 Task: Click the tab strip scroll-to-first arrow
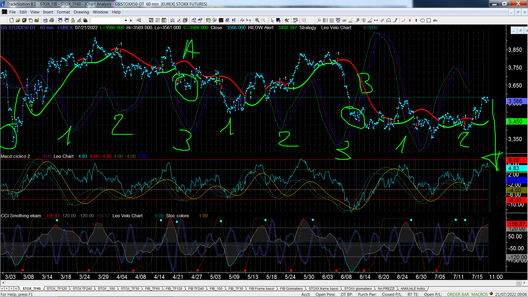(2, 288)
